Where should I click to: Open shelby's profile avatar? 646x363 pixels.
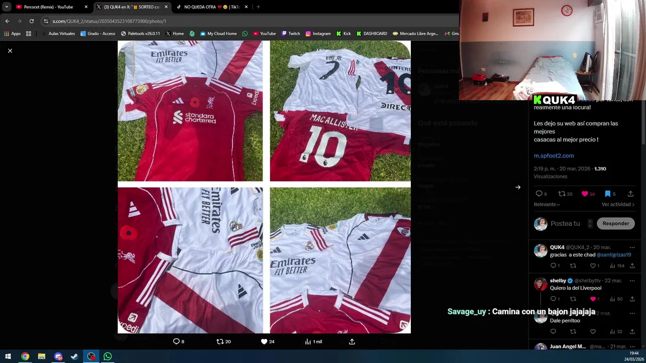[541, 284]
